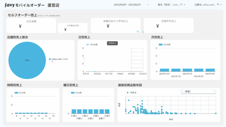226x127 pixels.
Task: Select the 日曜日 bar in 曜日別売上
Action: point(74,112)
